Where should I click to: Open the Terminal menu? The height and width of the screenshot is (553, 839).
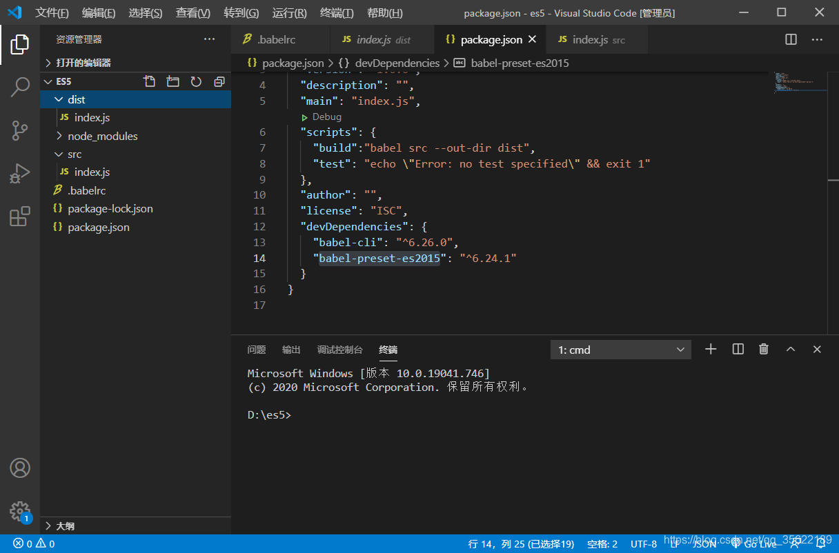coord(337,13)
